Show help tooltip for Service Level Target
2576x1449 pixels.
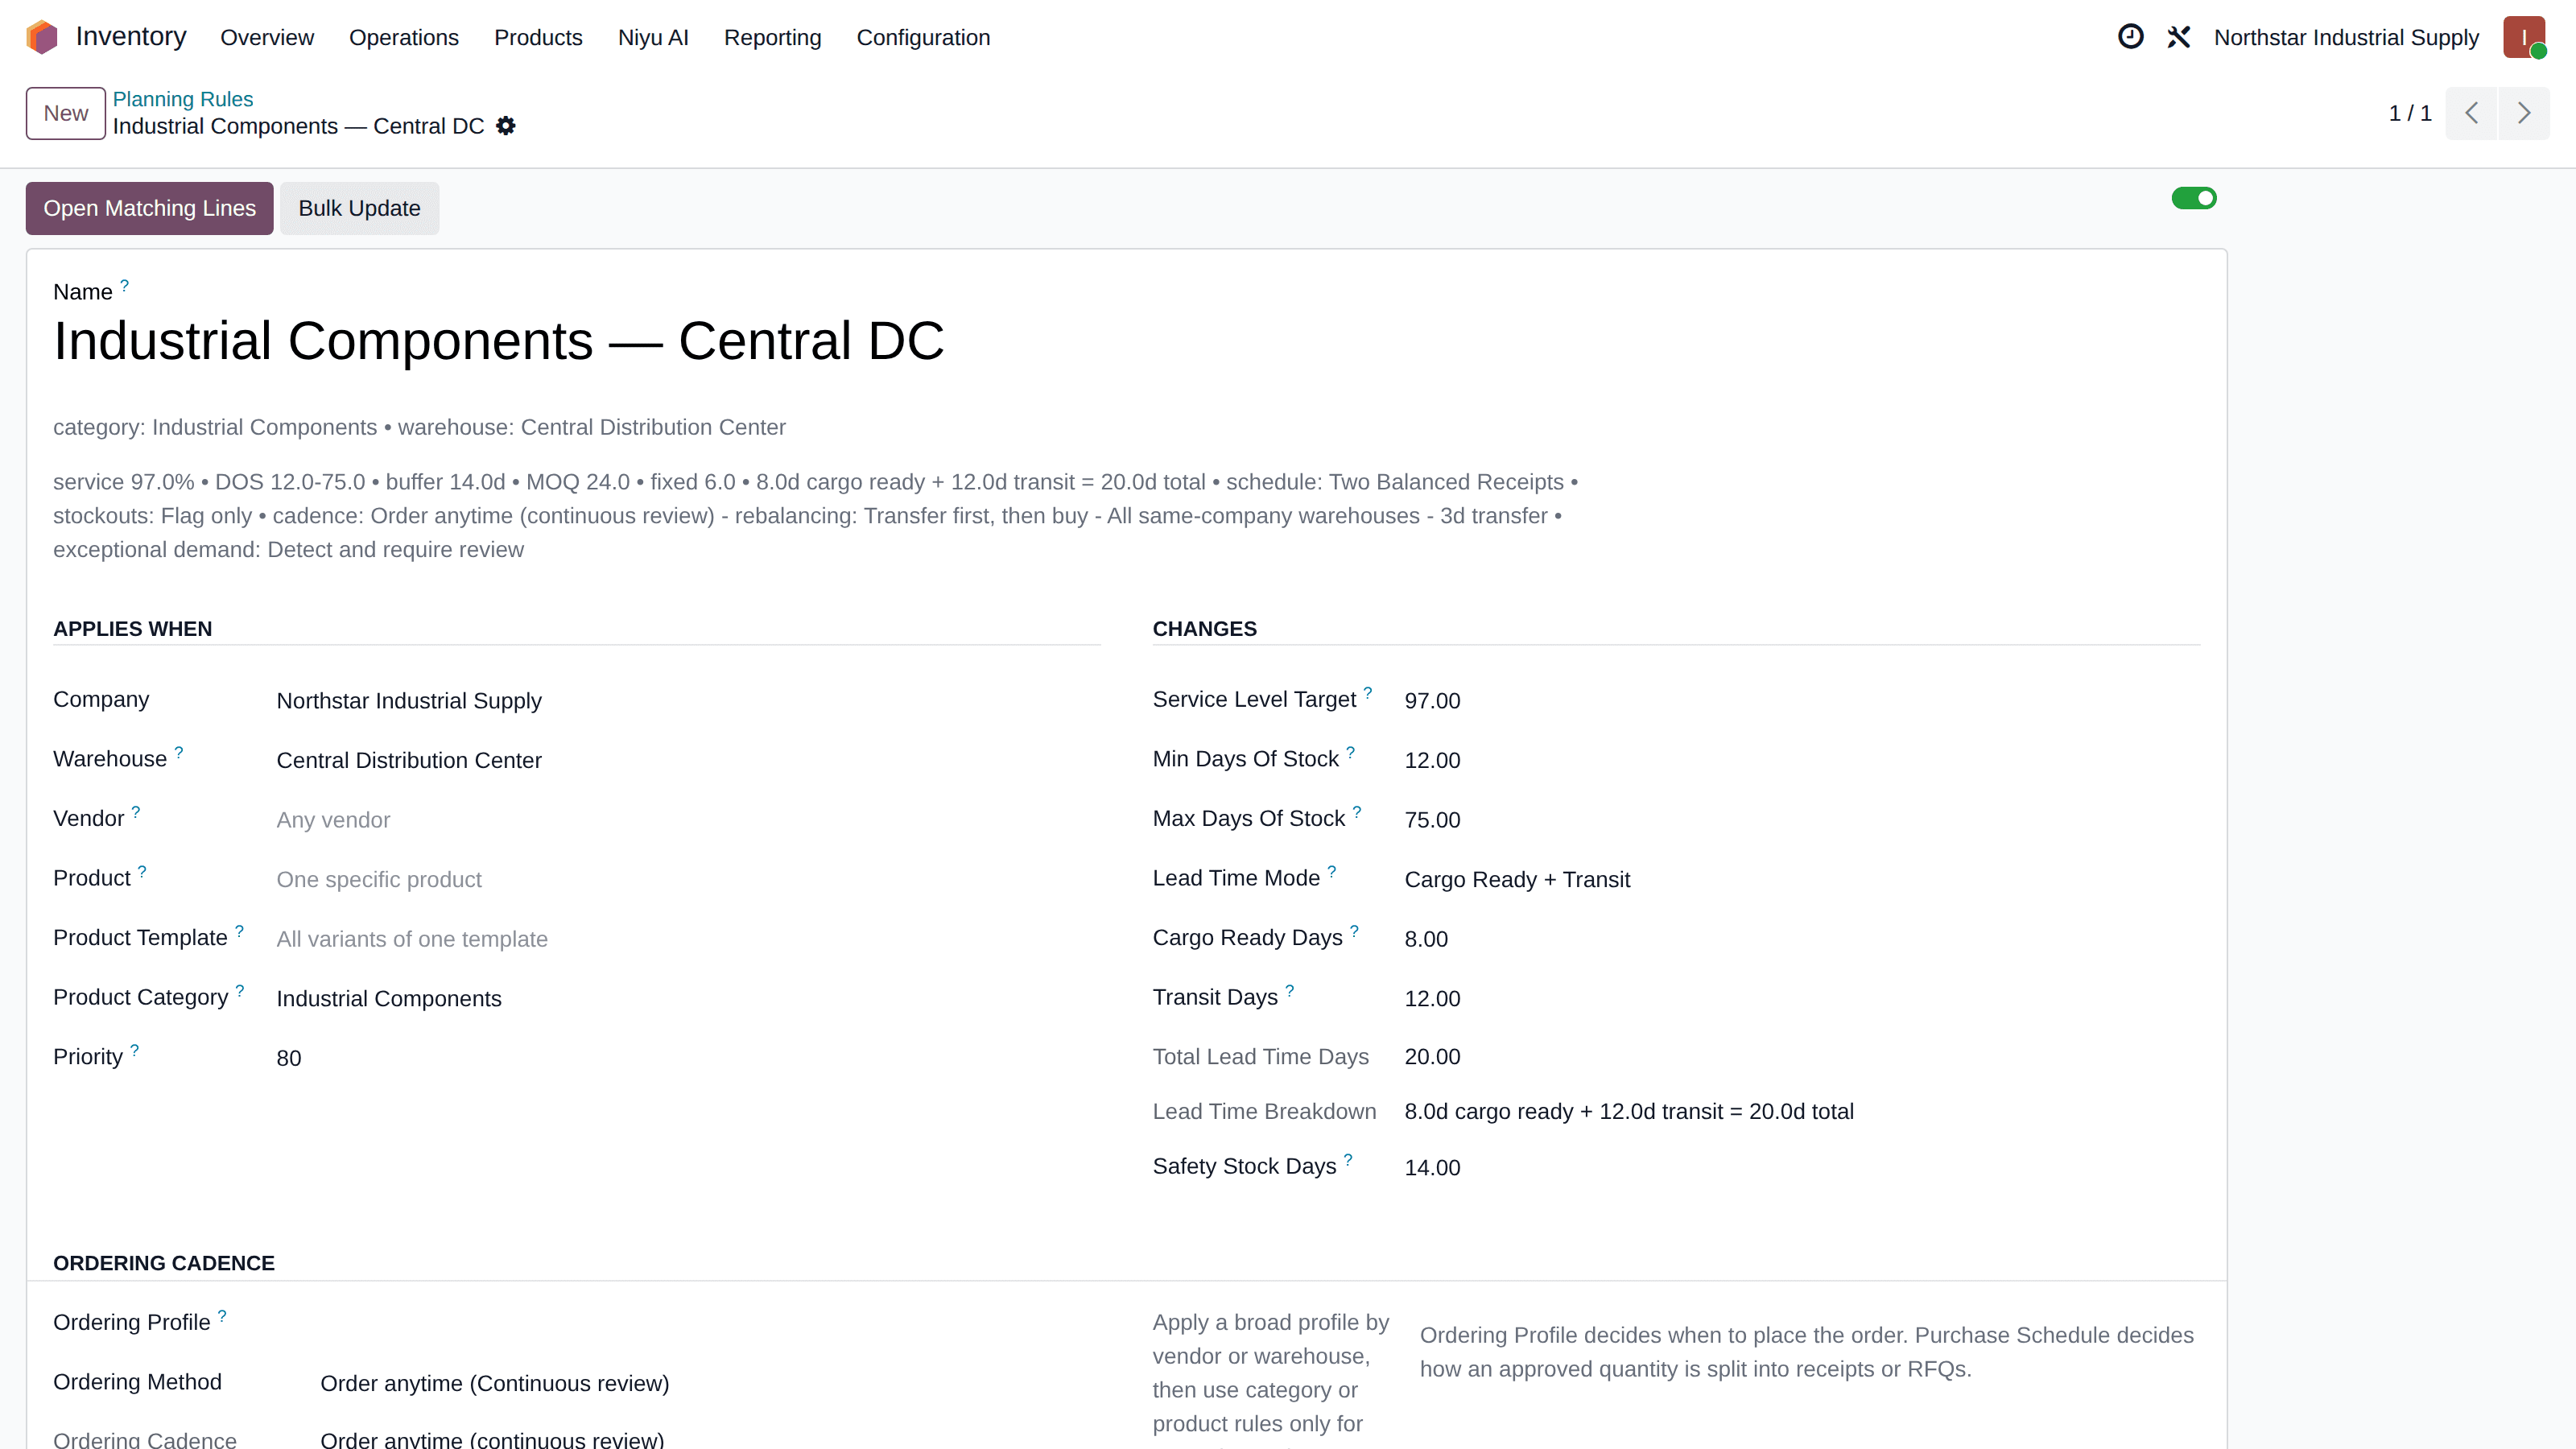(x=1368, y=692)
